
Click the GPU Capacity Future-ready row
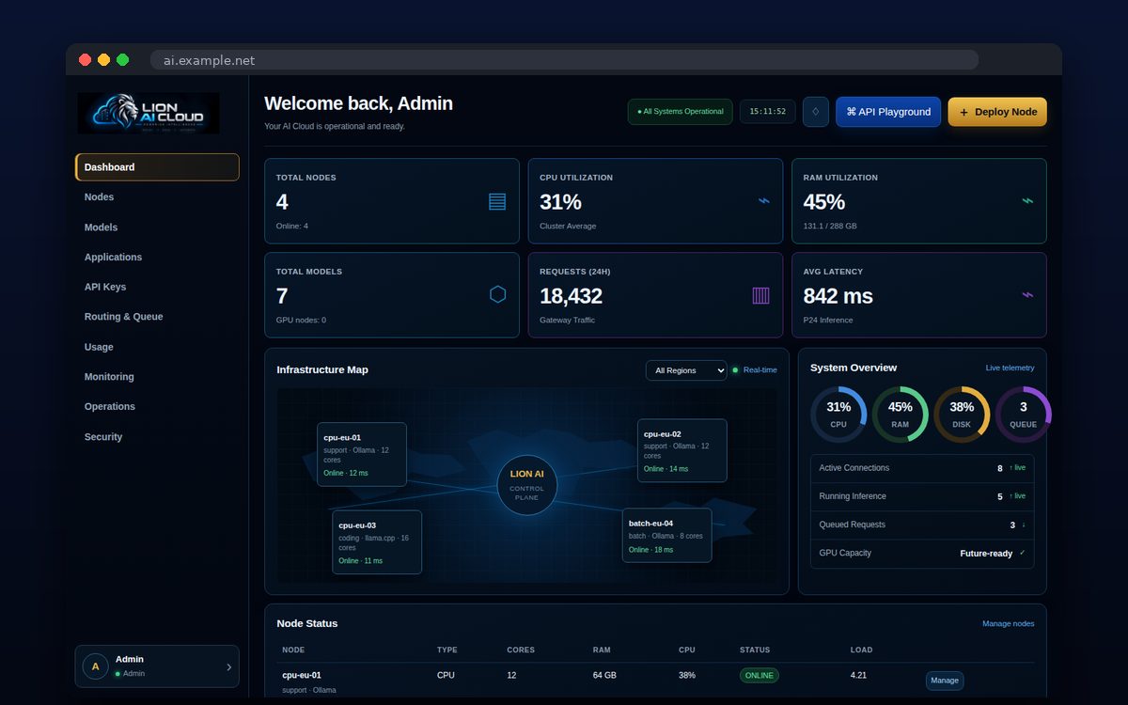pyautogui.click(x=922, y=553)
